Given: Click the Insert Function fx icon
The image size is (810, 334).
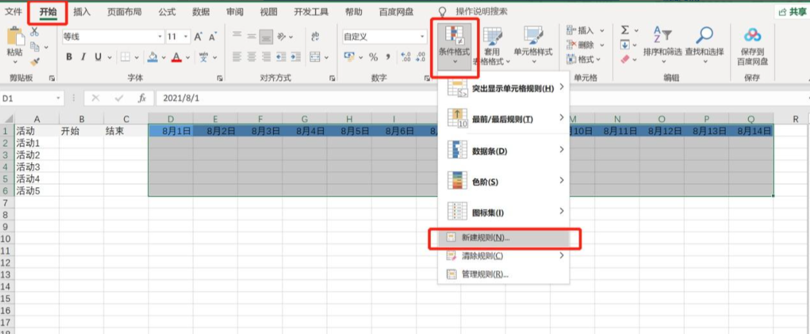Looking at the screenshot, I should coord(142,98).
